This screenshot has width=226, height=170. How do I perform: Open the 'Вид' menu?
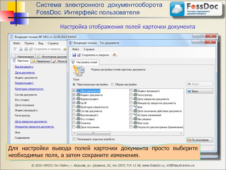click(41, 43)
